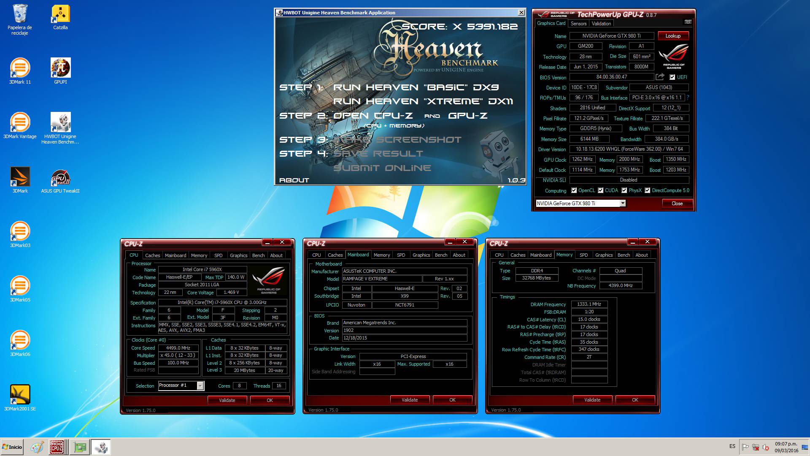
Task: Click ABOUT in Heaven Benchmark window
Action: tap(294, 180)
